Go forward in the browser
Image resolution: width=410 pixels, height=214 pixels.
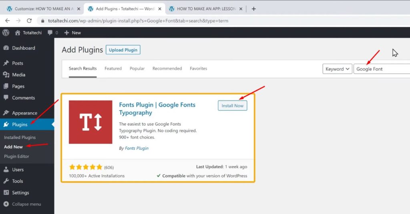(x=18, y=21)
